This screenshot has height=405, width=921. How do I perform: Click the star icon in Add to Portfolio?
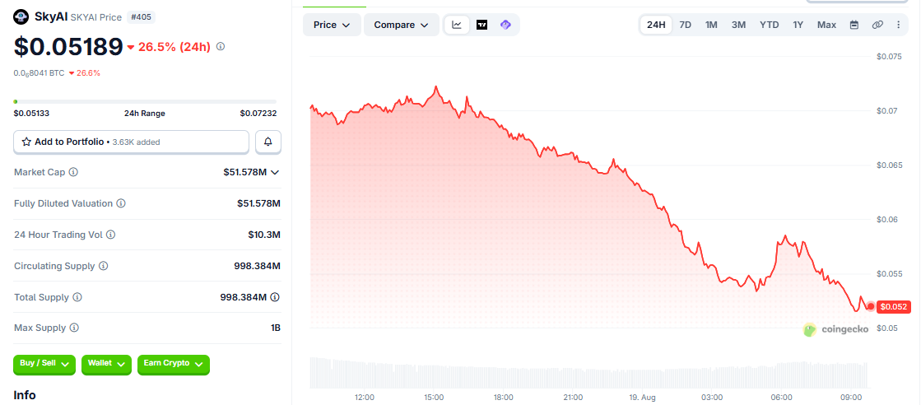point(26,142)
